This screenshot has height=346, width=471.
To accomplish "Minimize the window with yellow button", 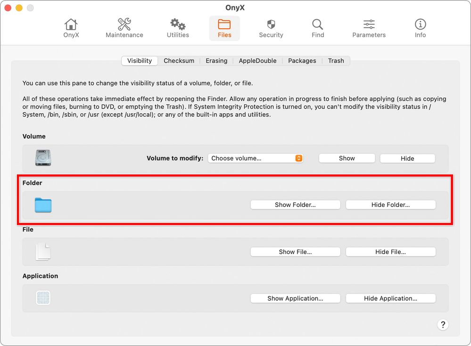I will (19, 8).
